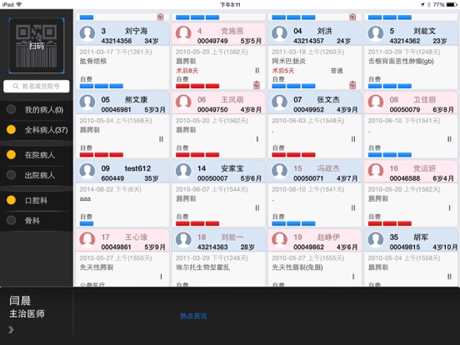Tap red stamp icon on 刘洪 card

point(352,85)
